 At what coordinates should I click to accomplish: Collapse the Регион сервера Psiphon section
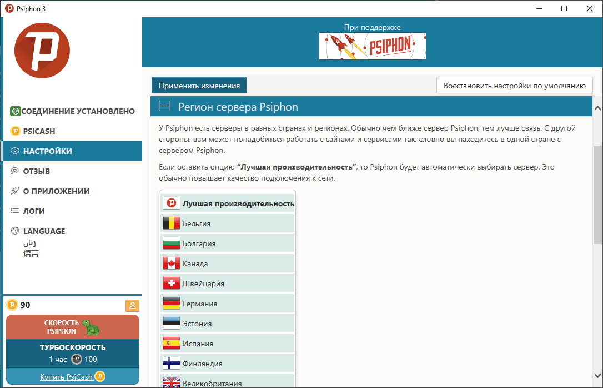pyautogui.click(x=164, y=106)
